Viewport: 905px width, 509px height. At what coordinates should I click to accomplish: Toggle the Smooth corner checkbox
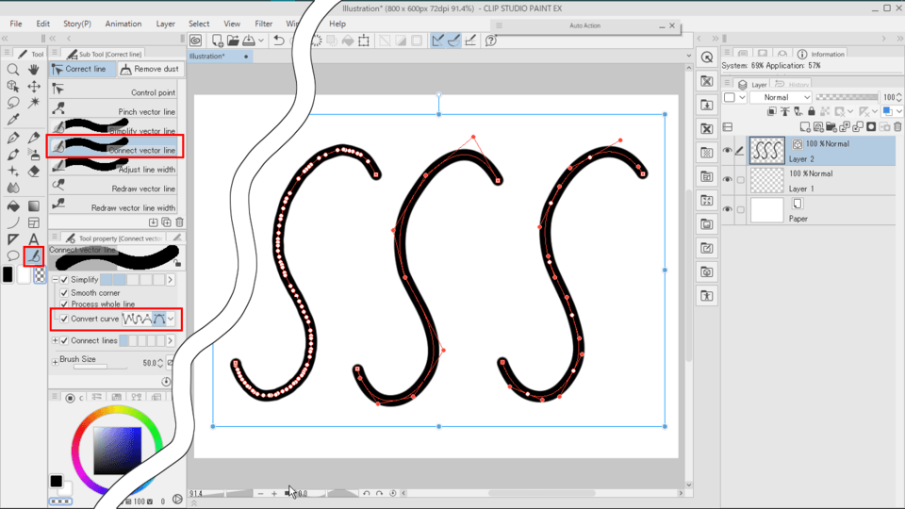[64, 293]
